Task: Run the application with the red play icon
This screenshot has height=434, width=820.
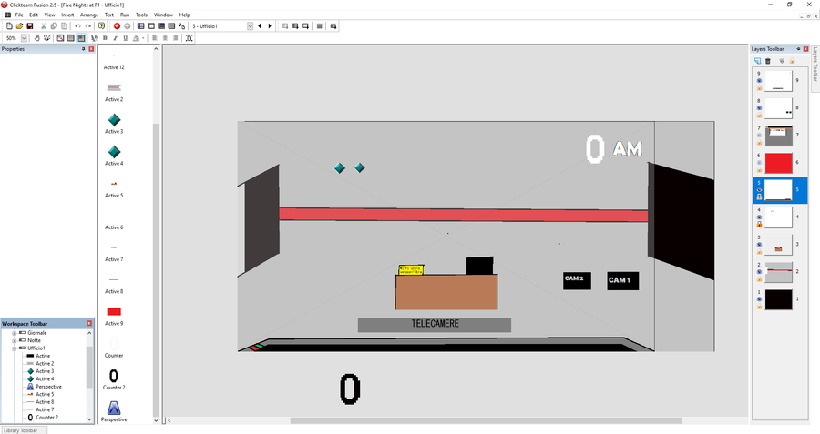Action: coord(118,26)
